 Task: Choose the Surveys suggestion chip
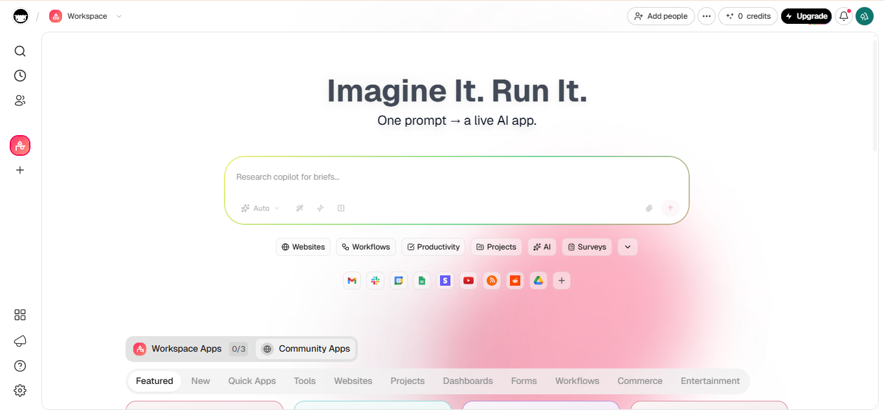[x=587, y=247]
